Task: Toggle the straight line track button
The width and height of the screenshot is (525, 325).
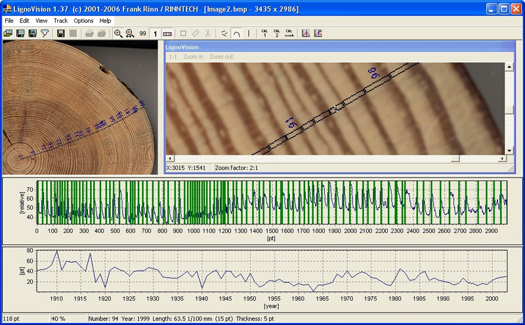Action: (x=249, y=33)
